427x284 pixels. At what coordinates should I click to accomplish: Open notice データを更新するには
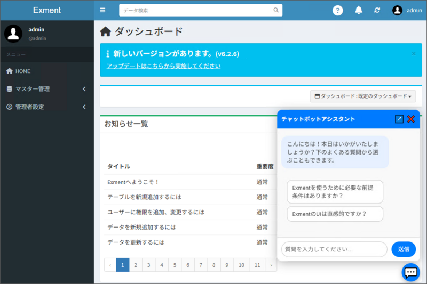(x=136, y=242)
